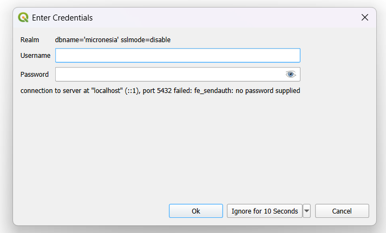Click the QGIS logo in title bar

(23, 18)
